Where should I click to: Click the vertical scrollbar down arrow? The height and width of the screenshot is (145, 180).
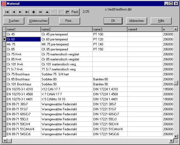pos(176,136)
